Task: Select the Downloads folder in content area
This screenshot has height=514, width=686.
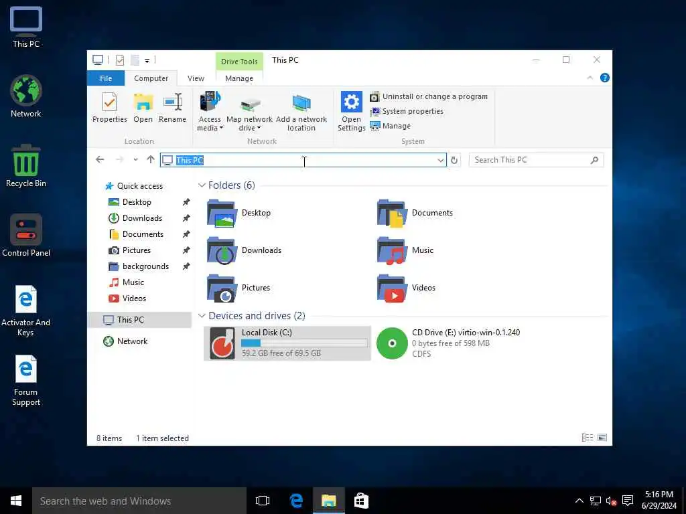Action: [x=244, y=250]
